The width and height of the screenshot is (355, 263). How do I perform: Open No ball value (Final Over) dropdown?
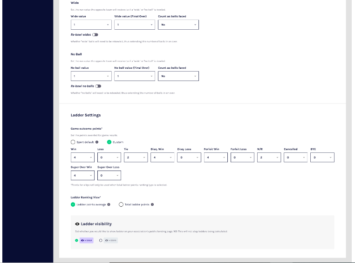tap(135, 76)
